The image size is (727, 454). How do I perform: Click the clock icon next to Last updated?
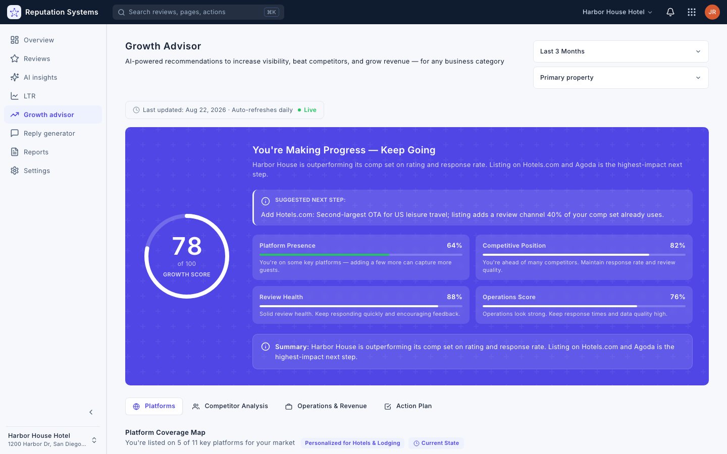tap(136, 110)
